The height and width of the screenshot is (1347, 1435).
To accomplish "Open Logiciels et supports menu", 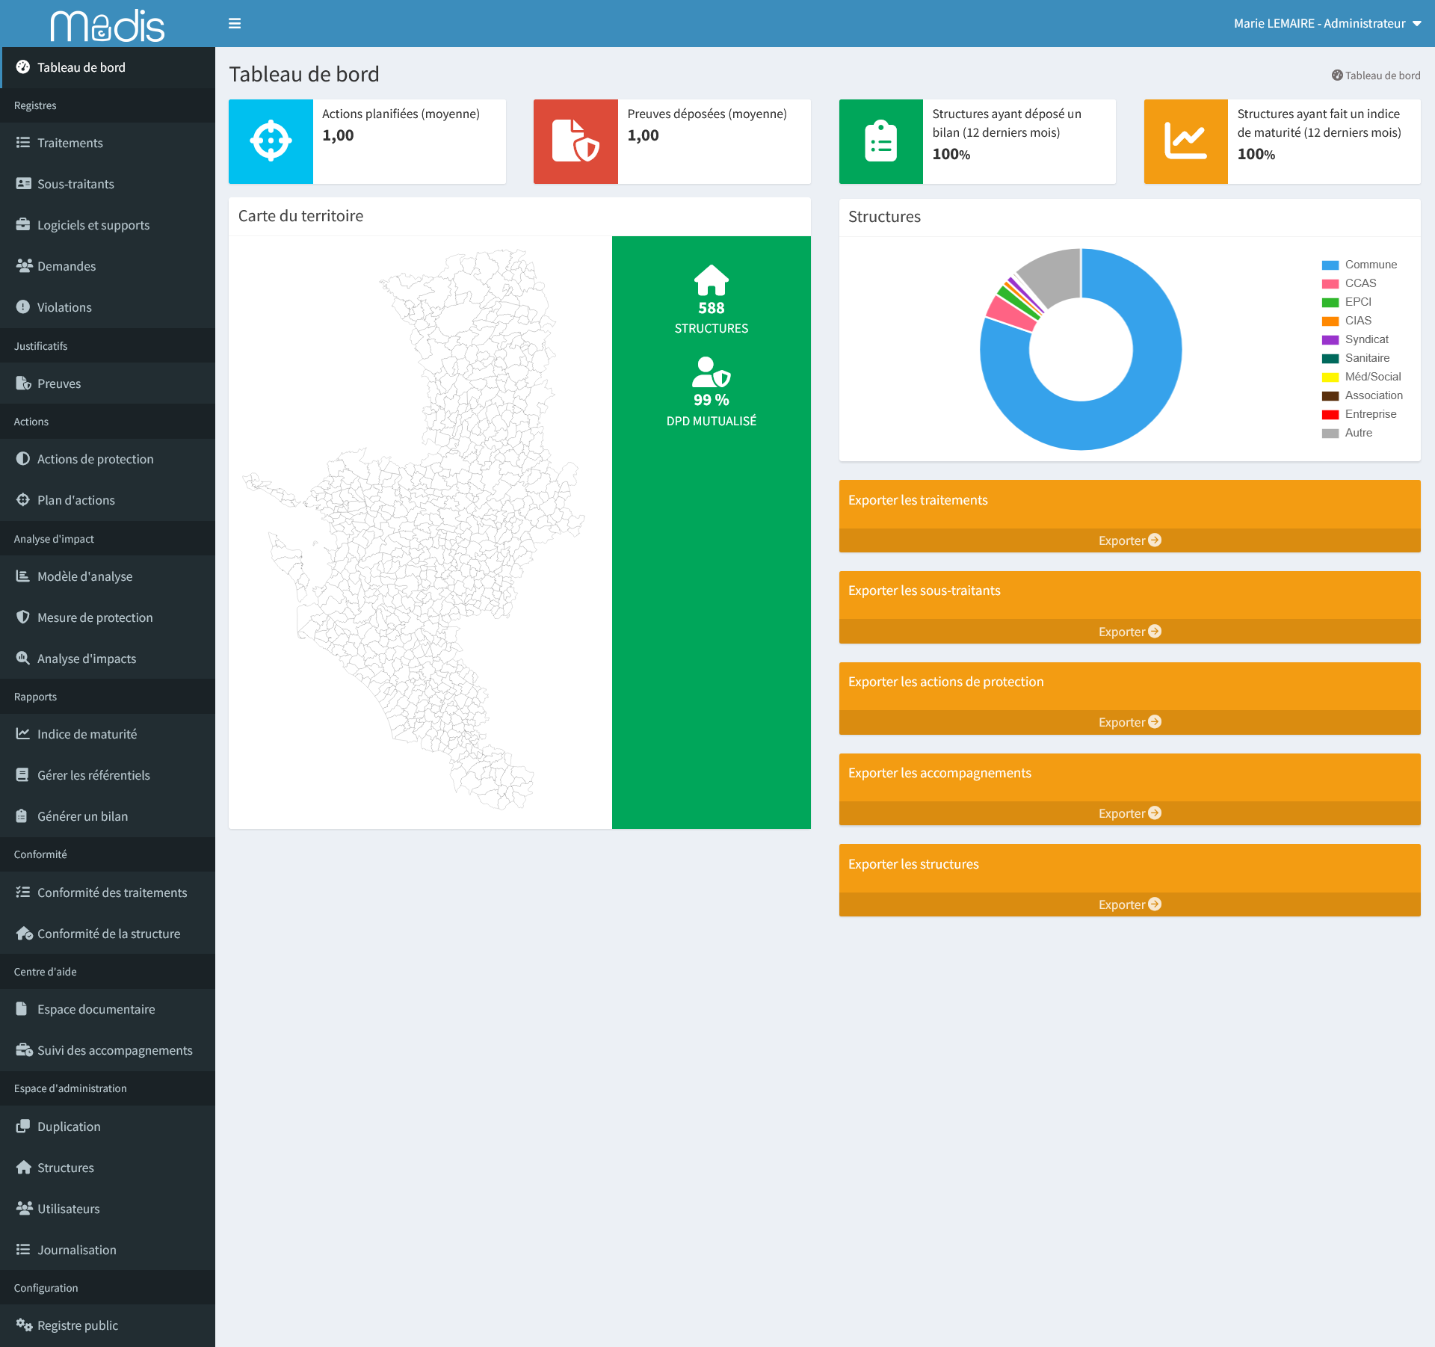I will click(108, 225).
